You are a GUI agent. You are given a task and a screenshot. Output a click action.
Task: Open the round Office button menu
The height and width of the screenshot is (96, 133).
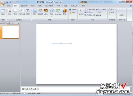tap(2, 3)
